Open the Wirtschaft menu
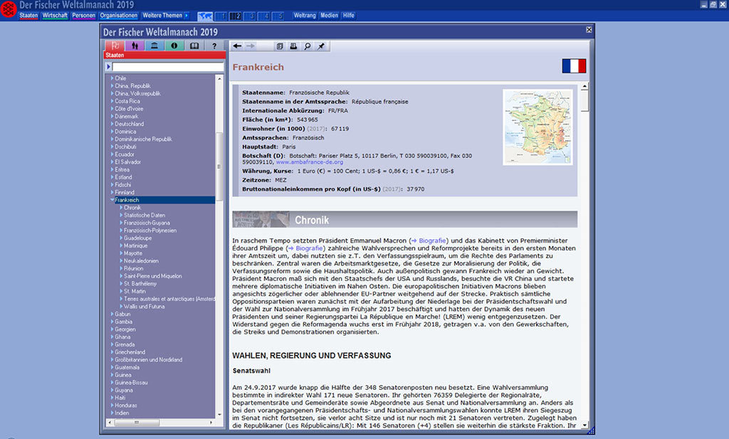 pos(55,16)
